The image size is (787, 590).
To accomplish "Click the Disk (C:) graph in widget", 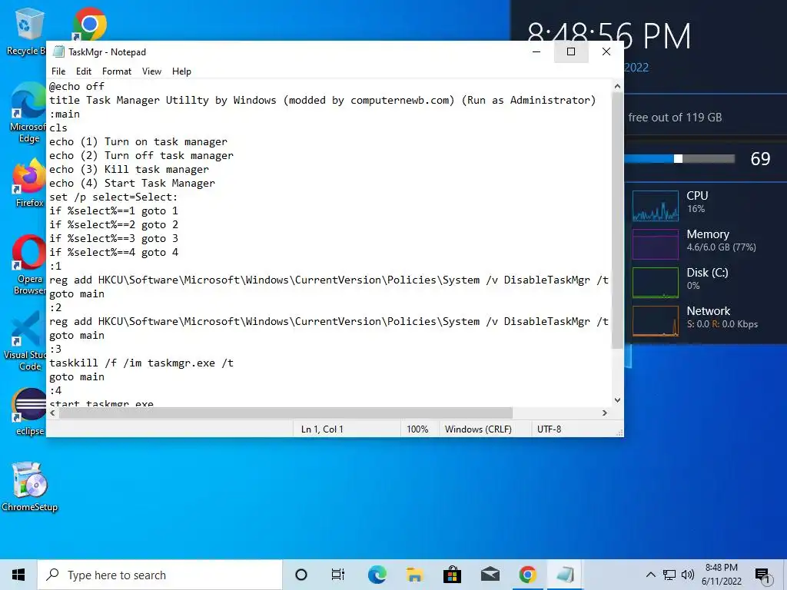I will click(656, 283).
